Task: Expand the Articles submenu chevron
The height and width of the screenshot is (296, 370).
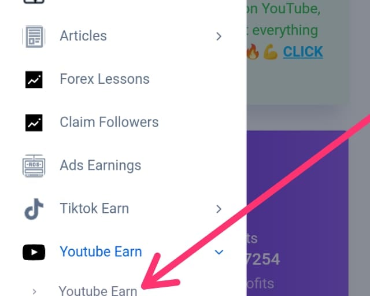Action: tap(219, 36)
